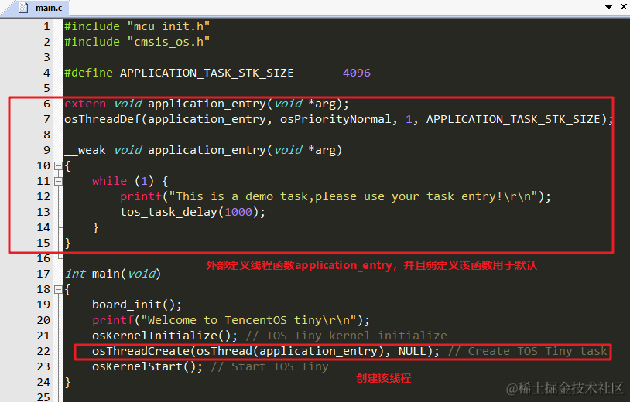The image size is (630, 402).
Task: Click the TOS Tiny kernel initialize comment
Action: tap(346, 336)
